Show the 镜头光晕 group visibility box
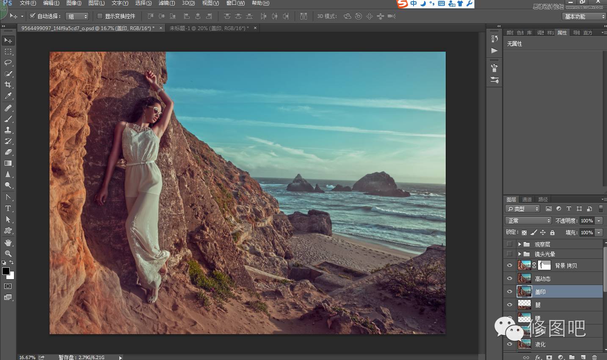607x360 pixels. (509, 254)
